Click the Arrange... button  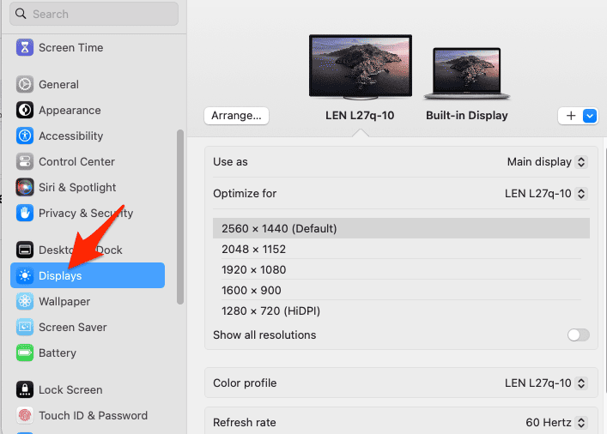[x=237, y=116]
